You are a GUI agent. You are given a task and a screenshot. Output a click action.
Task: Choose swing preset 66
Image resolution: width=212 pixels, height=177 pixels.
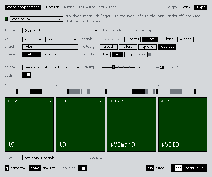[x=173, y=67]
